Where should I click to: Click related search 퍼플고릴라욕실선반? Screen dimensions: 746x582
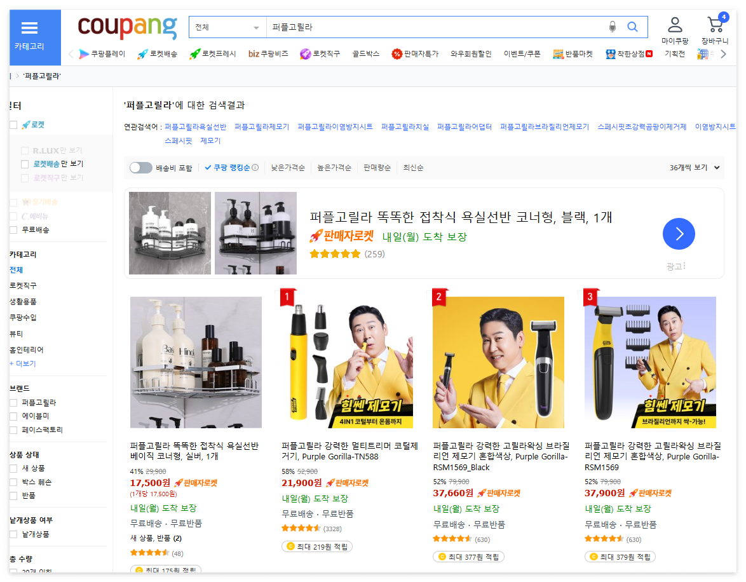point(195,126)
